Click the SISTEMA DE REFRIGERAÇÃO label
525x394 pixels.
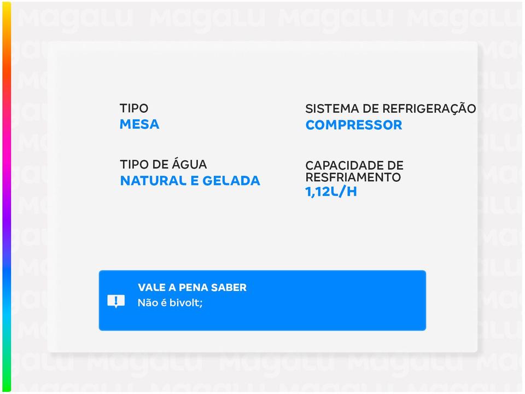click(x=390, y=109)
